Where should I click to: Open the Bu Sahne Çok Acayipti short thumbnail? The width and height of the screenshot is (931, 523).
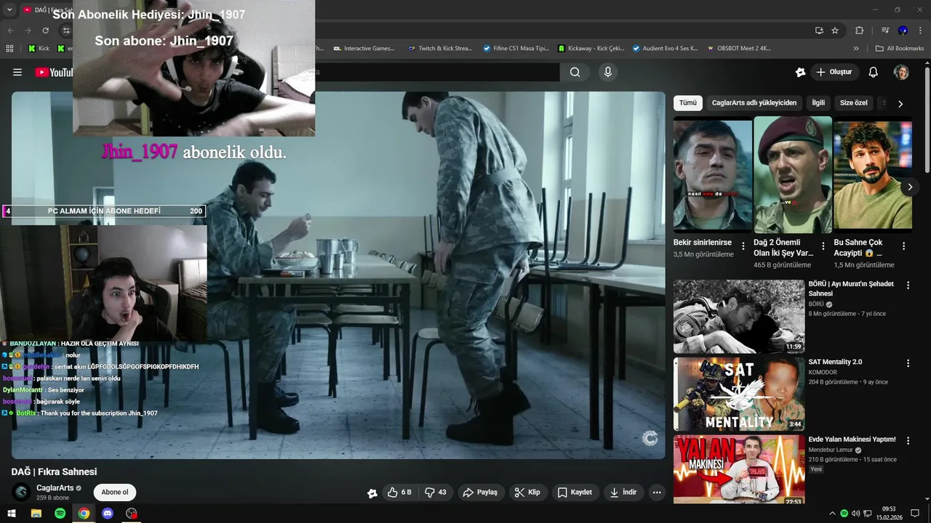tap(873, 174)
